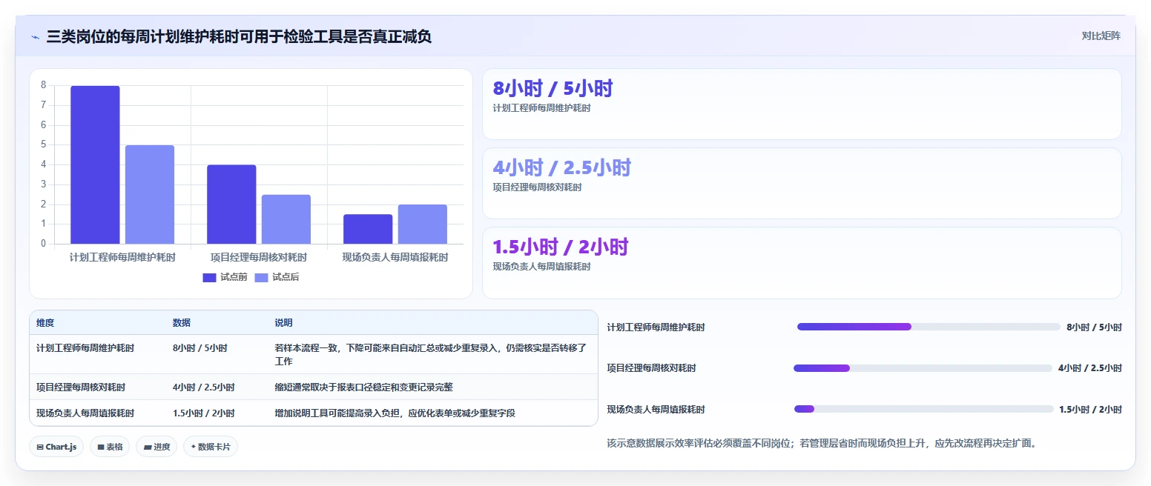Click the progress value 1.5小时 / 2小时
1151x486 pixels.
click(x=1090, y=409)
